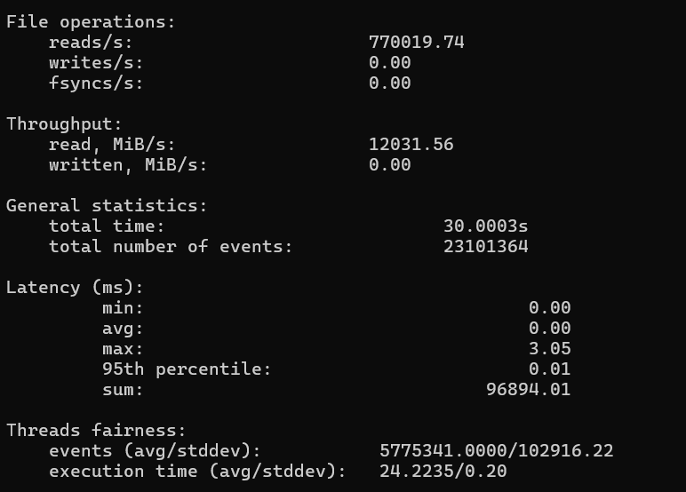Select the latency 'max:' label

123,349
